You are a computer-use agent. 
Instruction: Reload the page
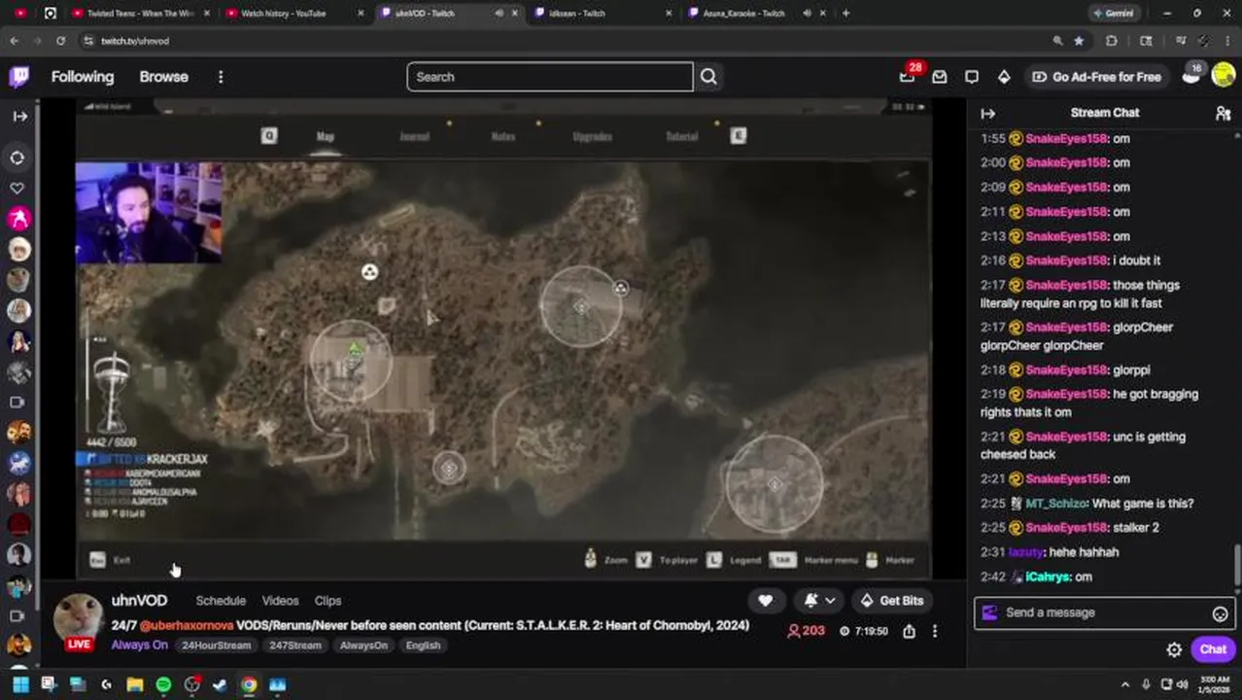pos(60,41)
